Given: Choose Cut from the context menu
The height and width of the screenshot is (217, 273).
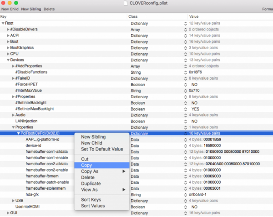Looking at the screenshot, I should click(x=102, y=159).
